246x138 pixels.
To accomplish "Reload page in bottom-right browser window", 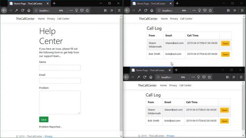I will click(x=145, y=77).
